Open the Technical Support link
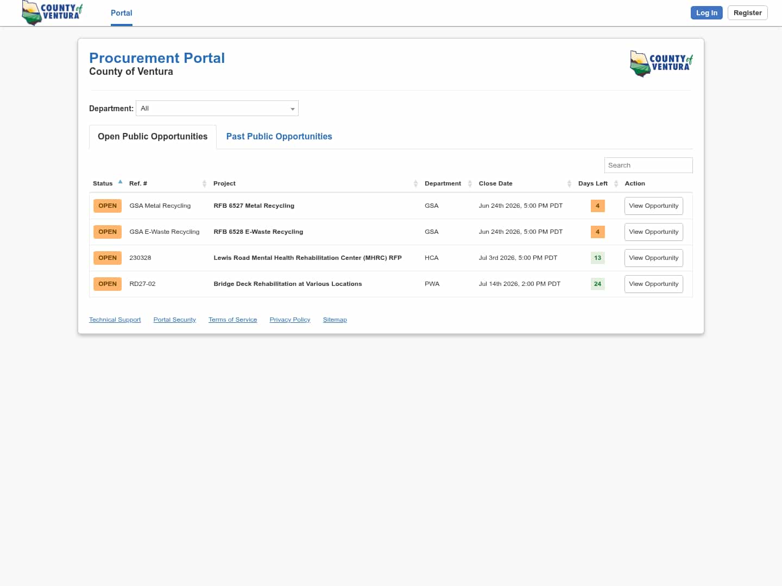Viewport: 782px width, 586px height. pos(115,320)
